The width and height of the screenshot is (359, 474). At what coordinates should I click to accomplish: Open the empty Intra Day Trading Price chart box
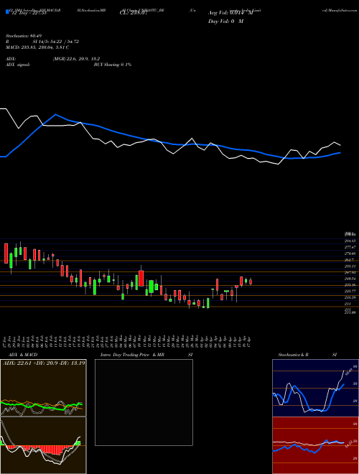click(x=144, y=402)
